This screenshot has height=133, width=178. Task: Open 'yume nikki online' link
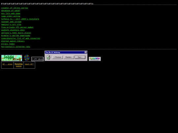11,16
